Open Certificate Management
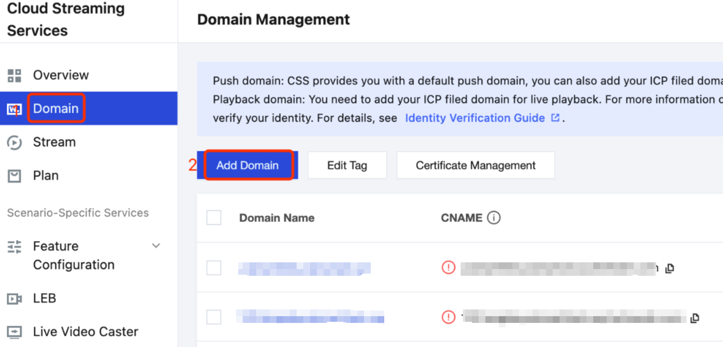The height and width of the screenshot is (347, 723). tap(476, 165)
